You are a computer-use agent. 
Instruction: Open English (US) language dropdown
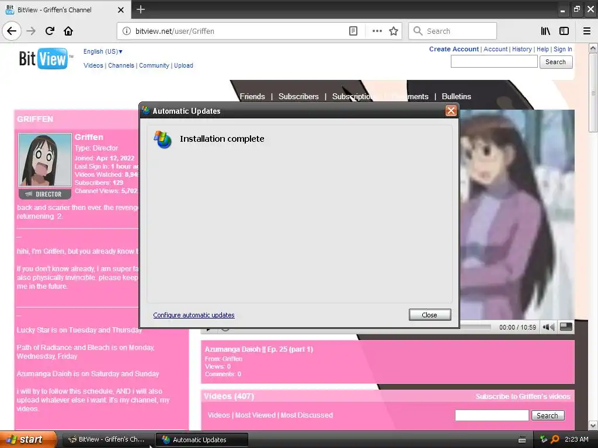pyautogui.click(x=103, y=51)
